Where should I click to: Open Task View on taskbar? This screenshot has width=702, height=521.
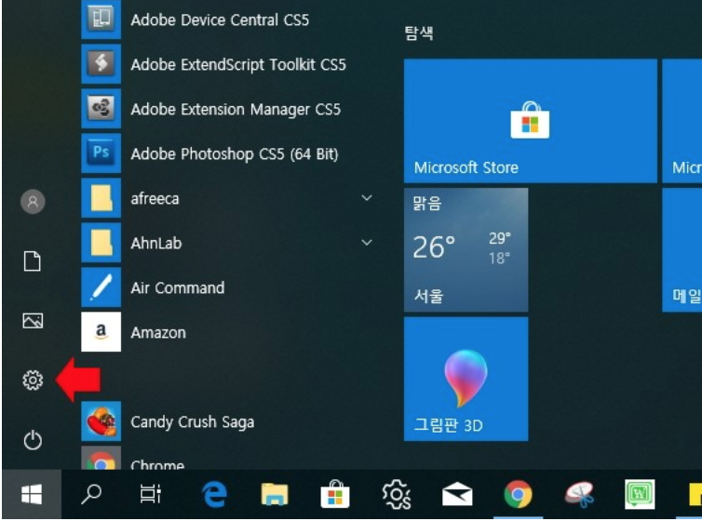pos(151,495)
